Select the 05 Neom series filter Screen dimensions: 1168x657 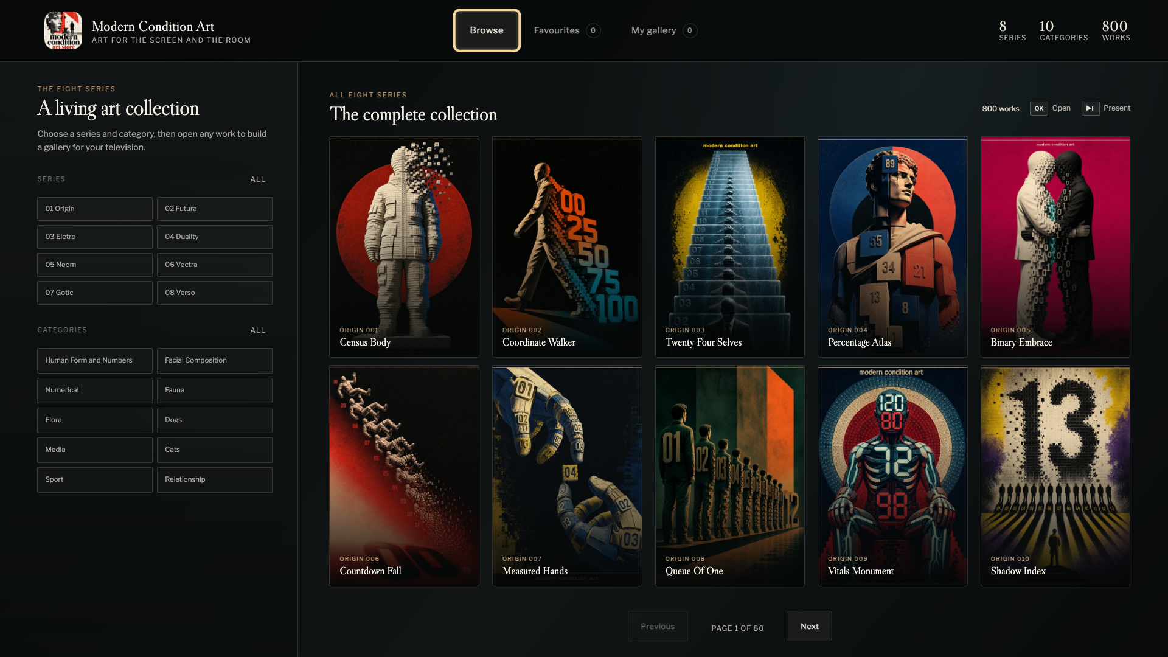pyautogui.click(x=95, y=265)
